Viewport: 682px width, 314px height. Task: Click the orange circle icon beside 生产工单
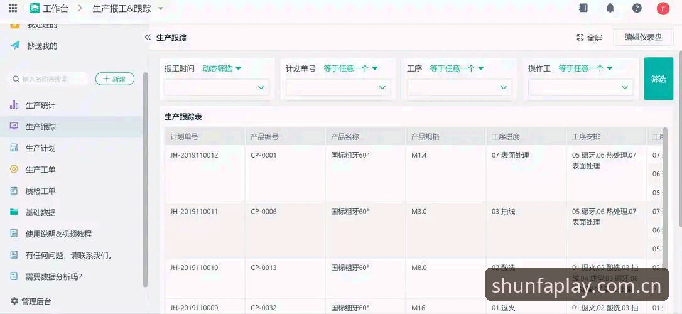(x=14, y=169)
